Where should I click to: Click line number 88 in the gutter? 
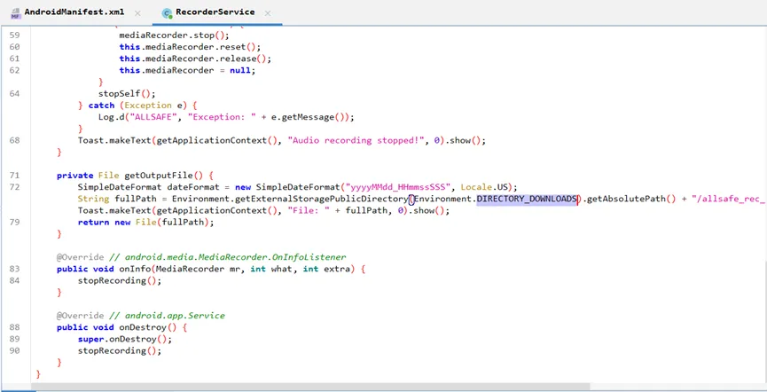15,327
